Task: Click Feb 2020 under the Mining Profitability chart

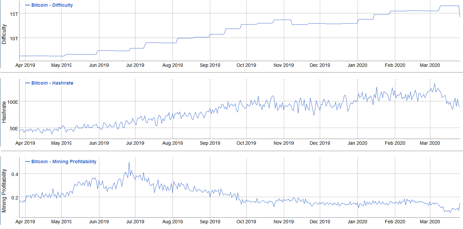Action: 395,222
